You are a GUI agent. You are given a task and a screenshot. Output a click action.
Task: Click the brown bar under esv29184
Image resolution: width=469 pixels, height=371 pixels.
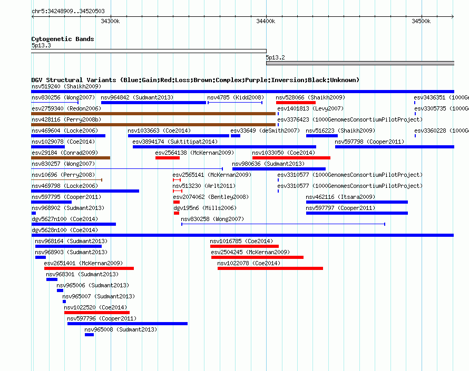click(x=71, y=158)
